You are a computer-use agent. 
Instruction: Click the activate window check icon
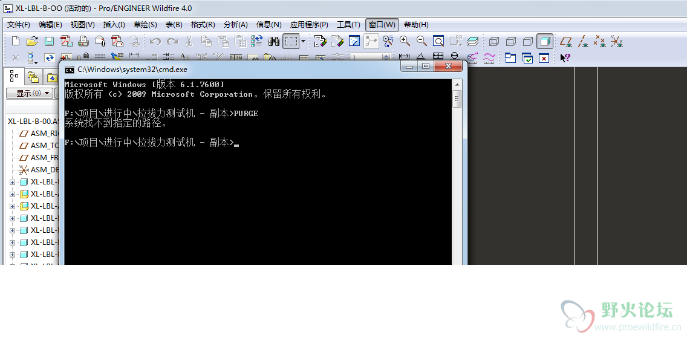(x=527, y=58)
